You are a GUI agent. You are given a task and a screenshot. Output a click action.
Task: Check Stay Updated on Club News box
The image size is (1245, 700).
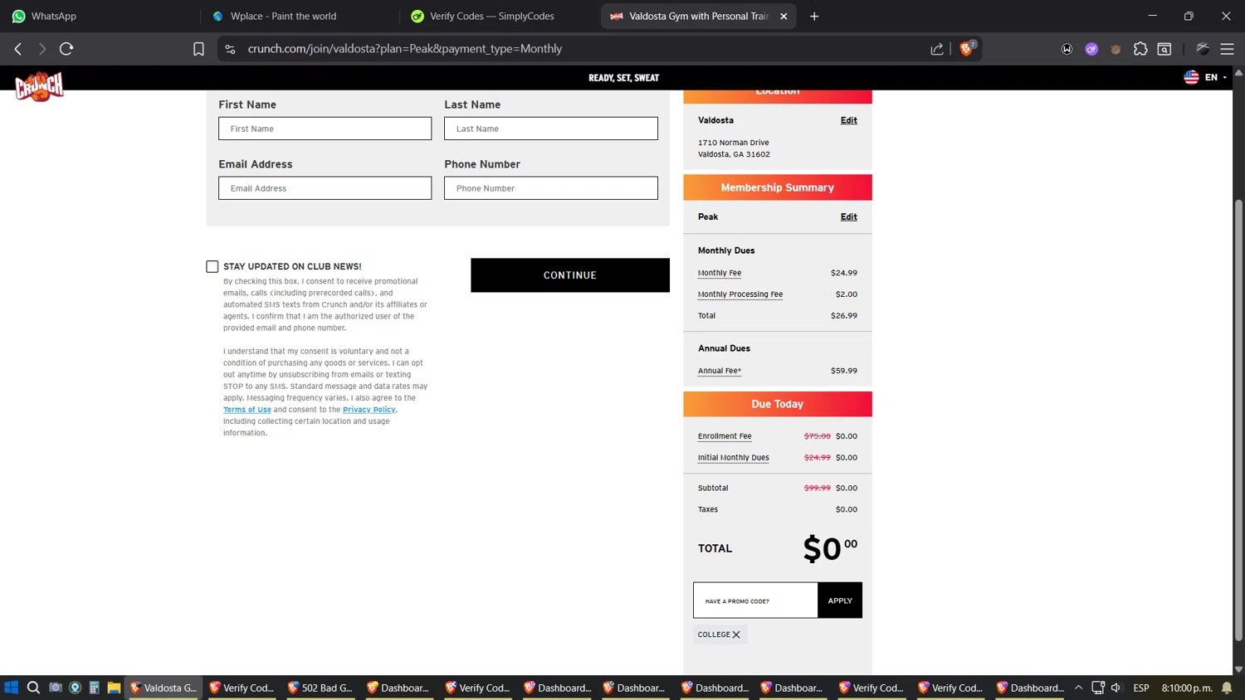(212, 266)
